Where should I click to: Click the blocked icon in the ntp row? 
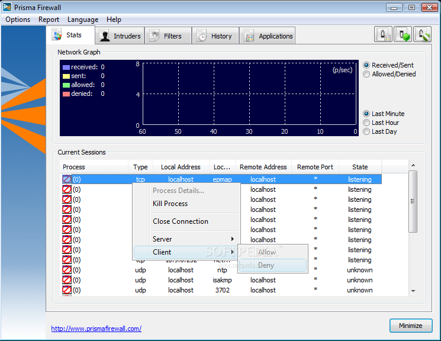coord(67,270)
